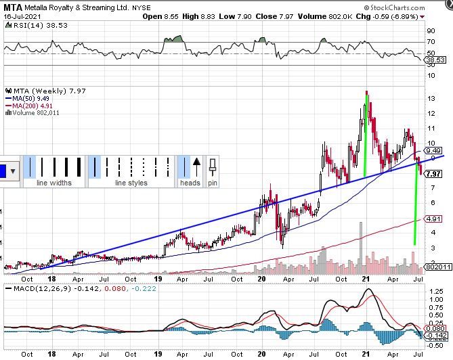Select the middle line width option

pyautogui.click(x=54, y=167)
